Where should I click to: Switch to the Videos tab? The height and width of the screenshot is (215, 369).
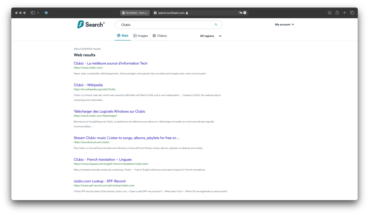coord(160,36)
